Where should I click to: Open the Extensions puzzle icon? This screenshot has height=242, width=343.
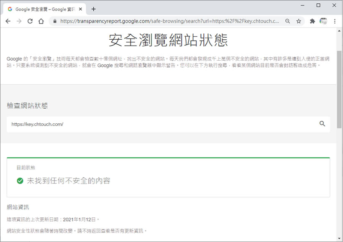(312, 21)
